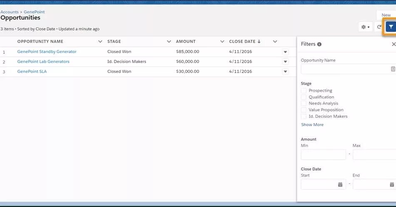This screenshot has width=396, height=207.
Task: Click Id. Decision Makers stage cell in table
Action: pos(127,62)
